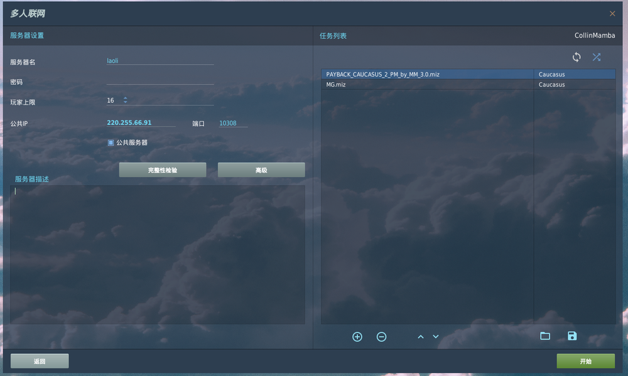Screen dimensions: 628x376
Task: Click Caucasus in the MG.miz row
Action: 551,85
